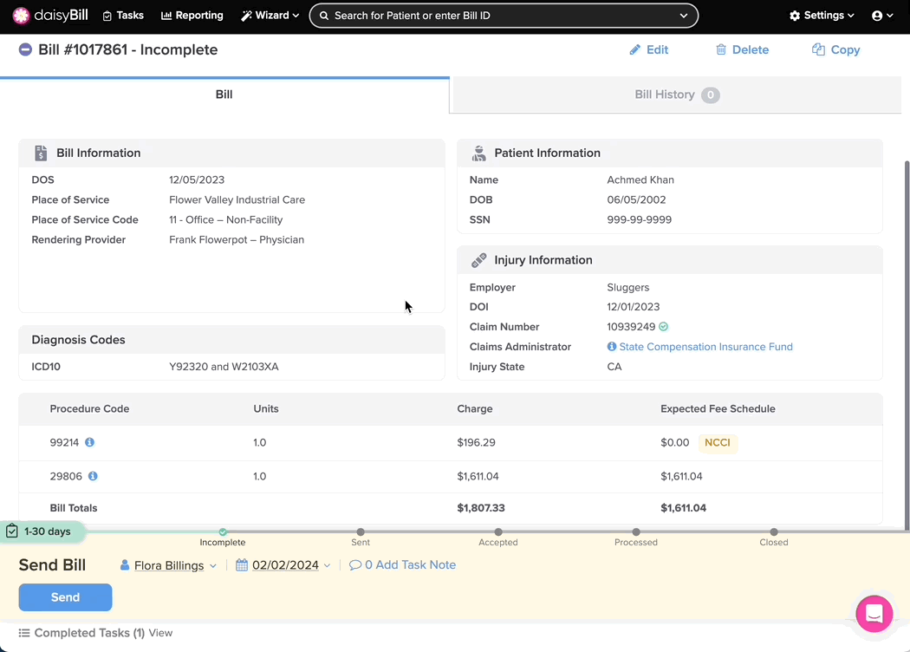Viewport: 910px width, 652px height.
Task: Click the Sent stage progress marker
Action: pos(361,531)
